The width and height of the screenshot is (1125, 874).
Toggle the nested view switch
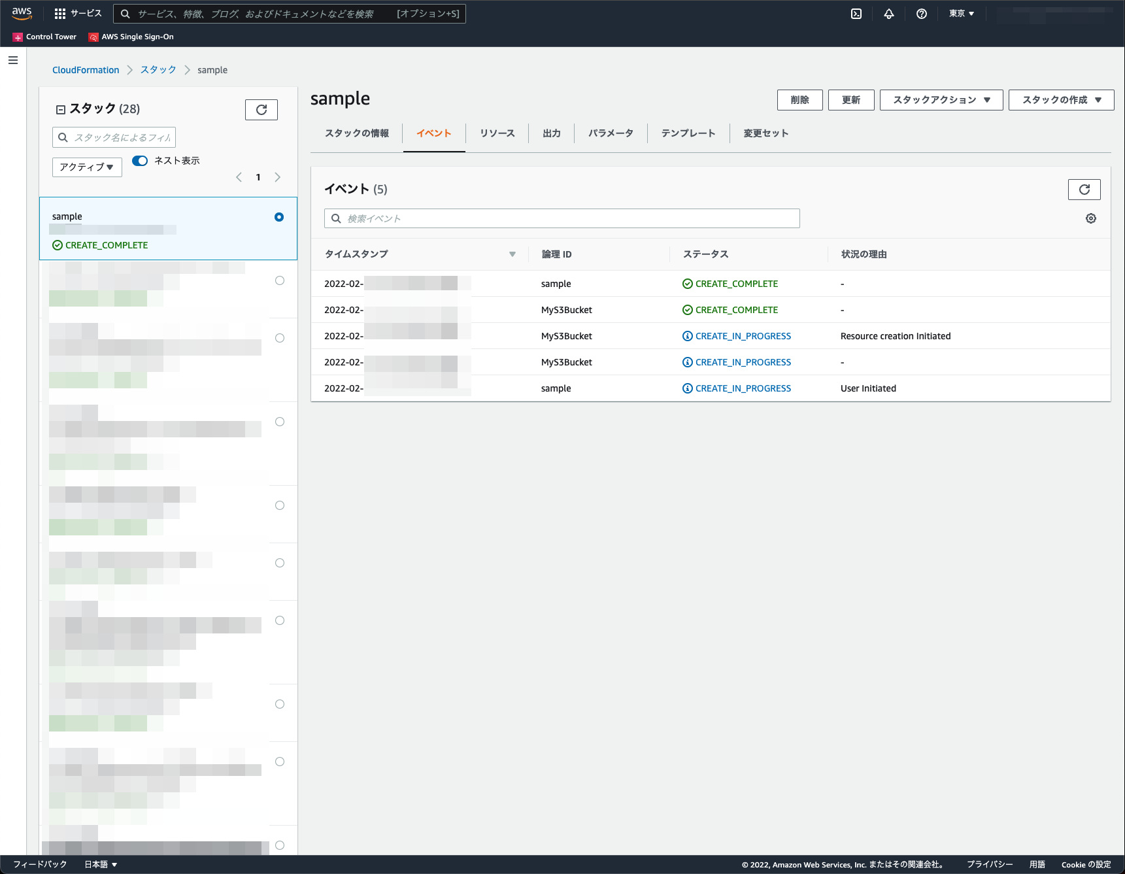coord(140,161)
